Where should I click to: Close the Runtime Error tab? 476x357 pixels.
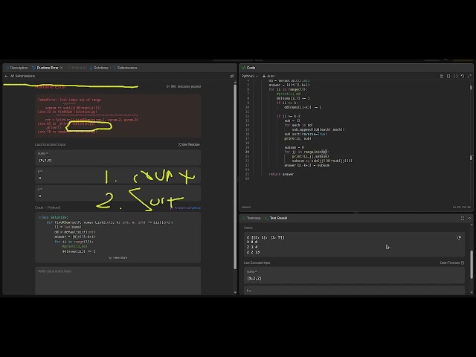click(62, 68)
